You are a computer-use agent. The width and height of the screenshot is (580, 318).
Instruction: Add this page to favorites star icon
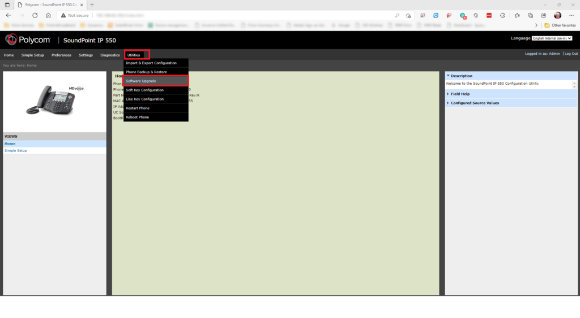pyautogui.click(x=408, y=15)
